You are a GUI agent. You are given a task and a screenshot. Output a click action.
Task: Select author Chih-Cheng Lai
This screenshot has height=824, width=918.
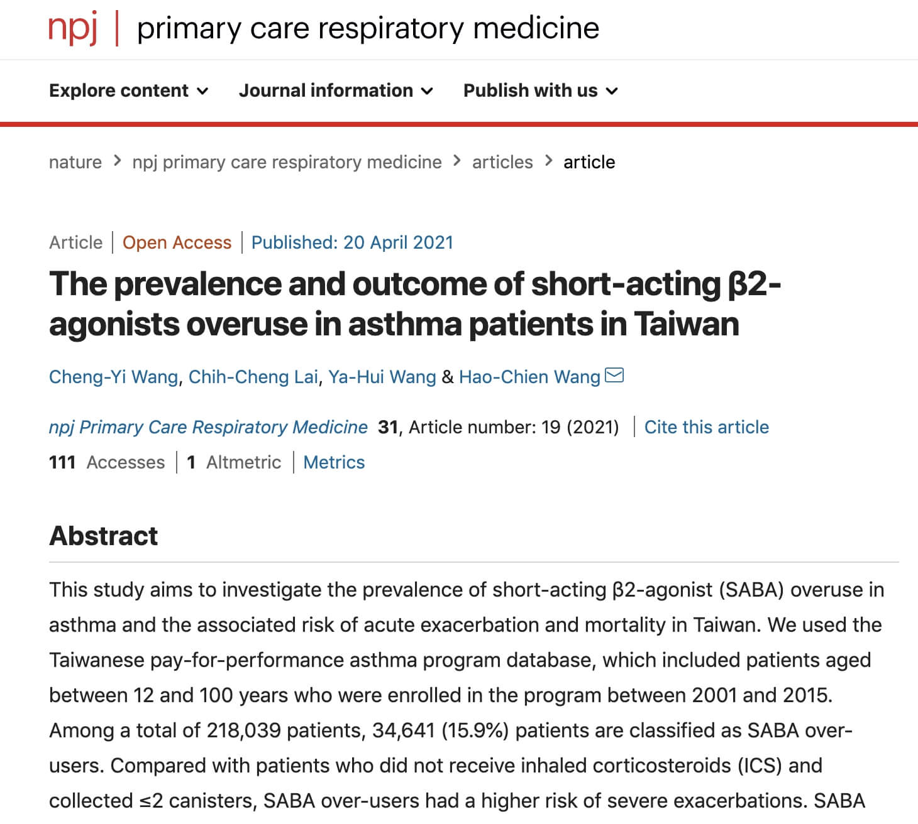[253, 377]
